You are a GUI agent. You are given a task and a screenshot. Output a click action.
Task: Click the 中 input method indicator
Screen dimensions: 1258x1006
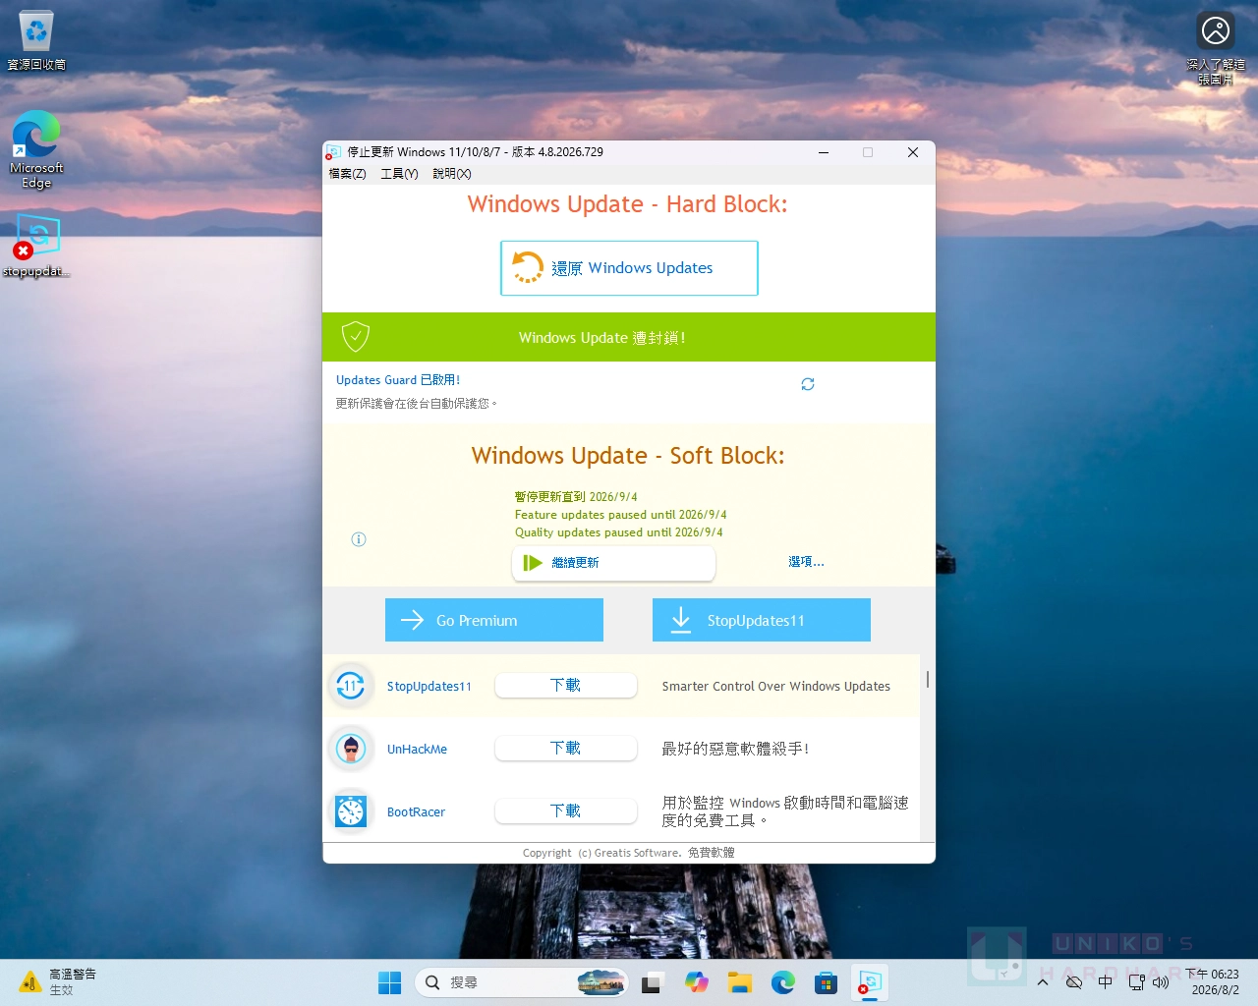pyautogui.click(x=1106, y=982)
